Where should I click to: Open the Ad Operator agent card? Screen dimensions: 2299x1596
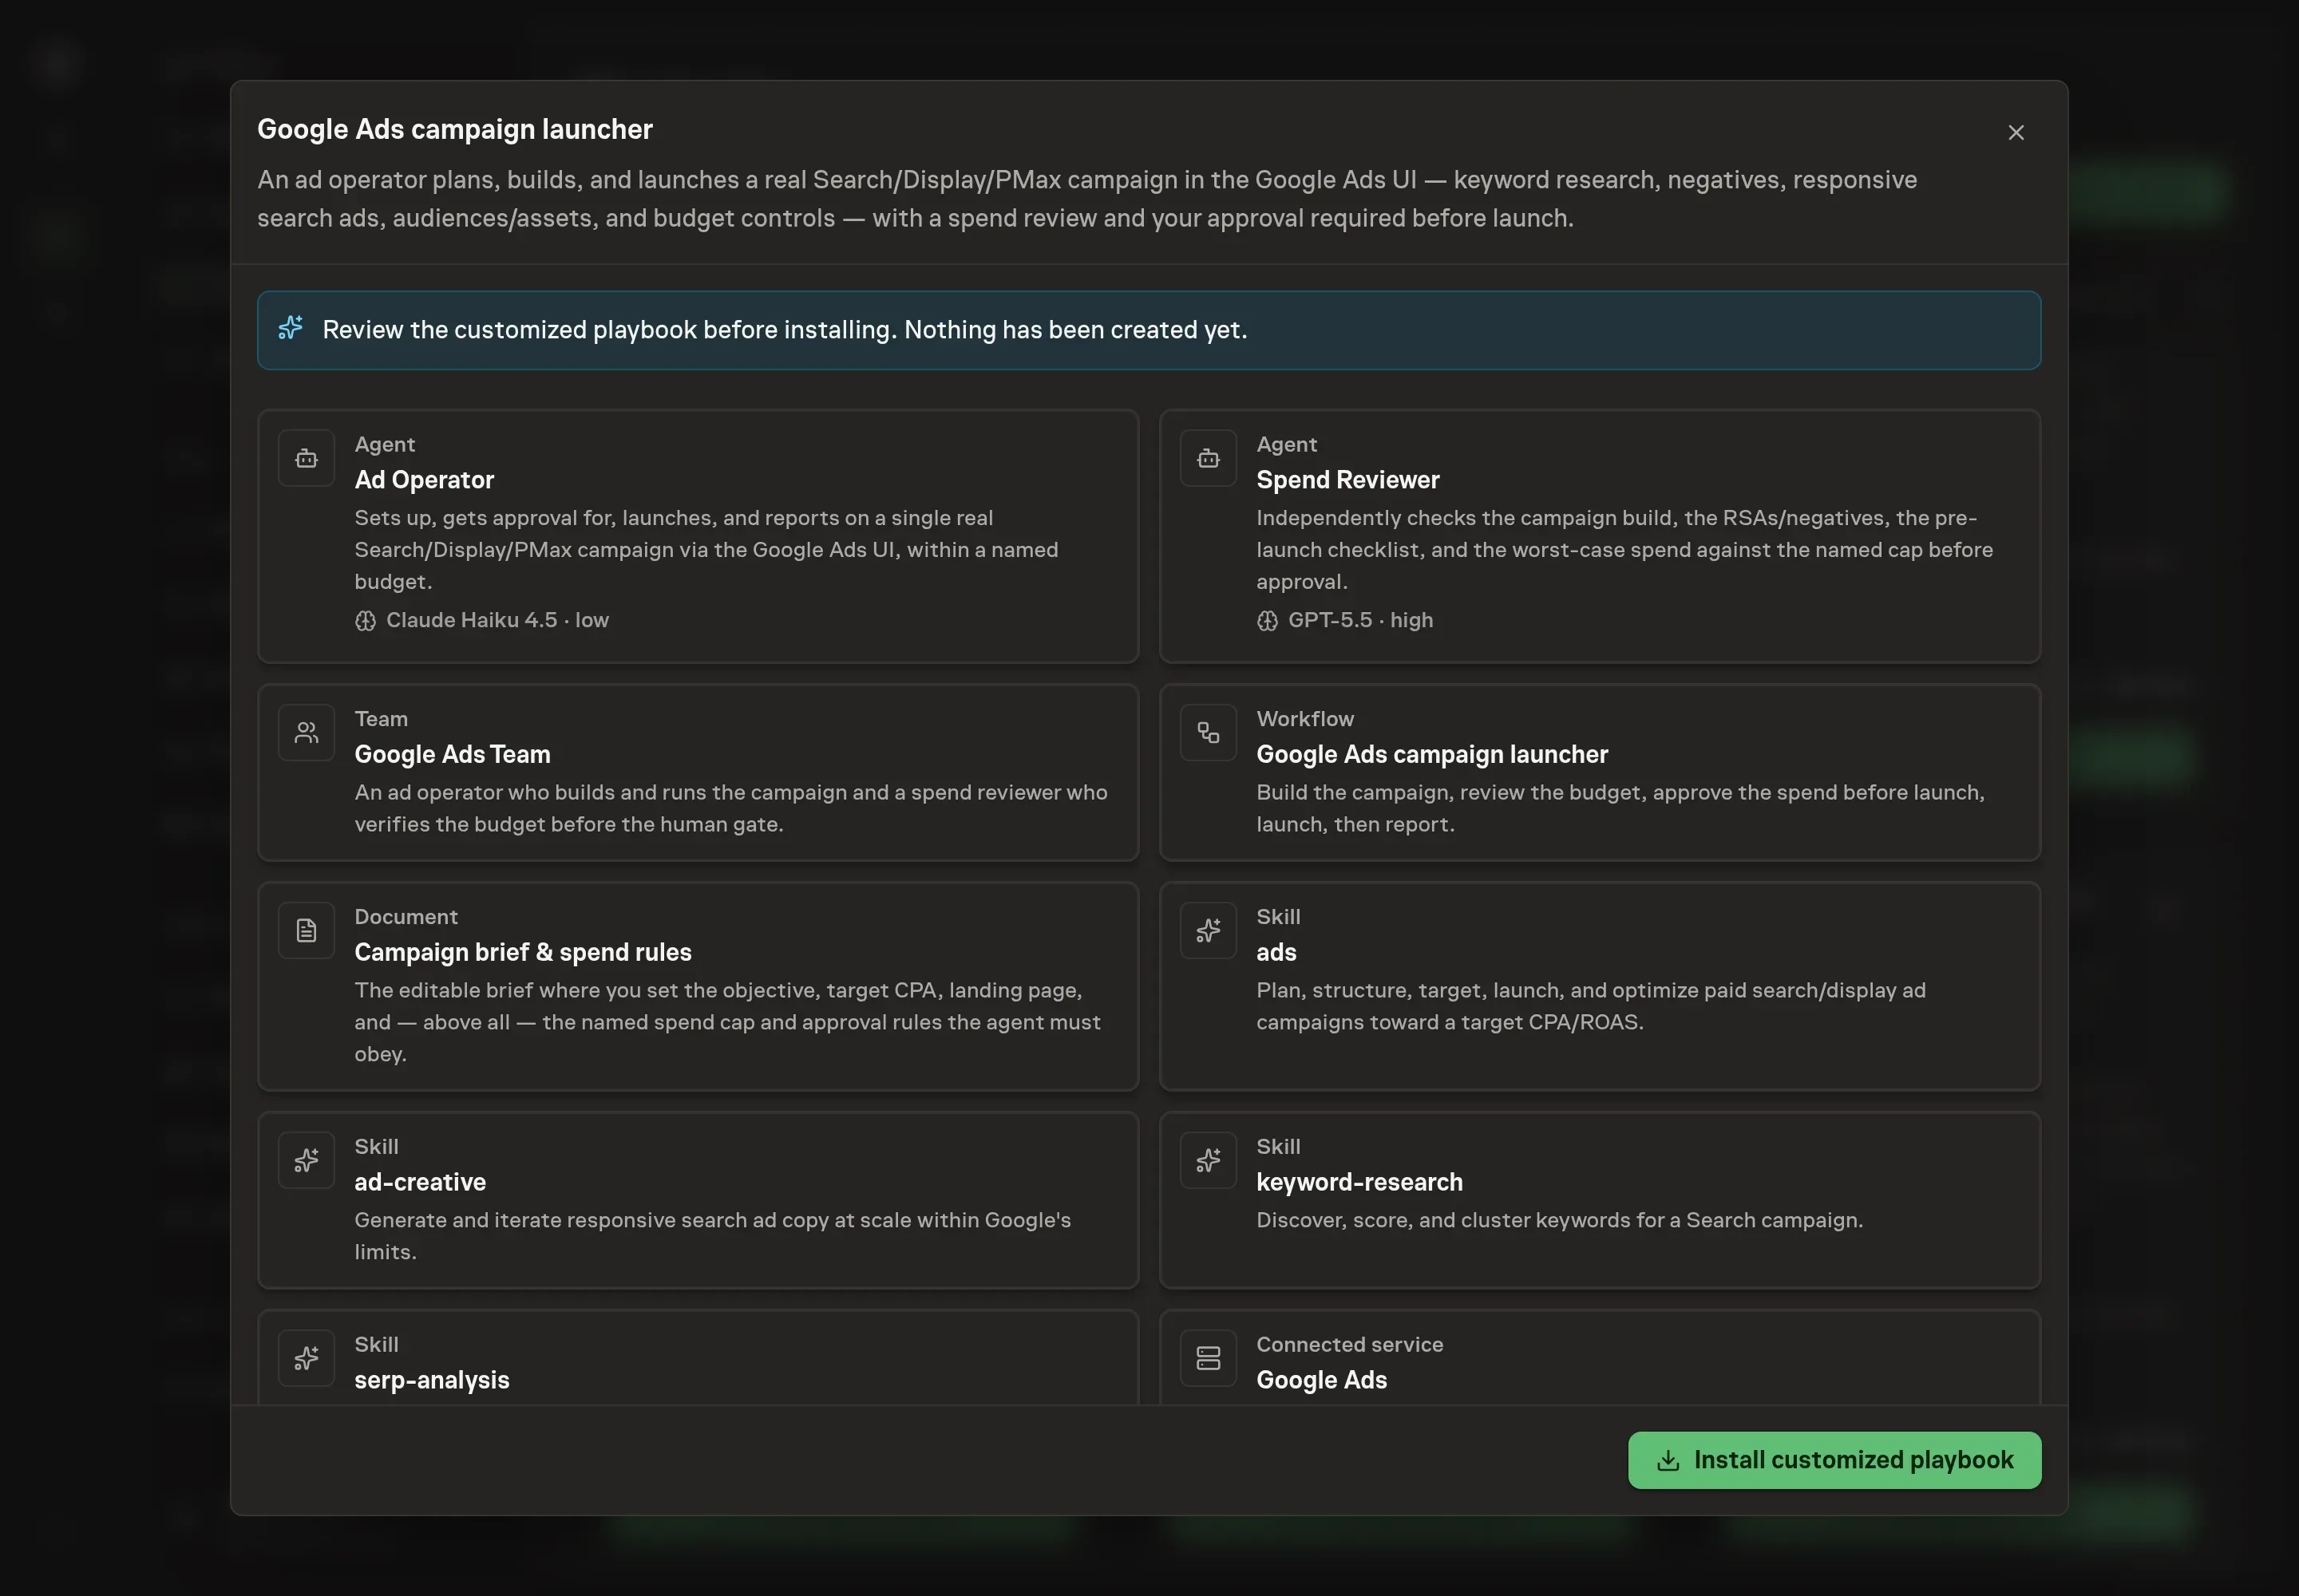click(x=698, y=537)
